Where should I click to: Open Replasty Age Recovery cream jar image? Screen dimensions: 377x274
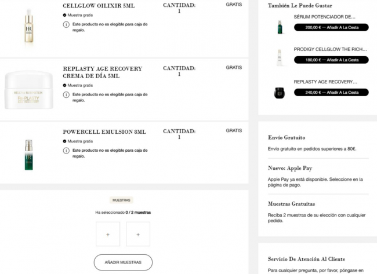29,90
